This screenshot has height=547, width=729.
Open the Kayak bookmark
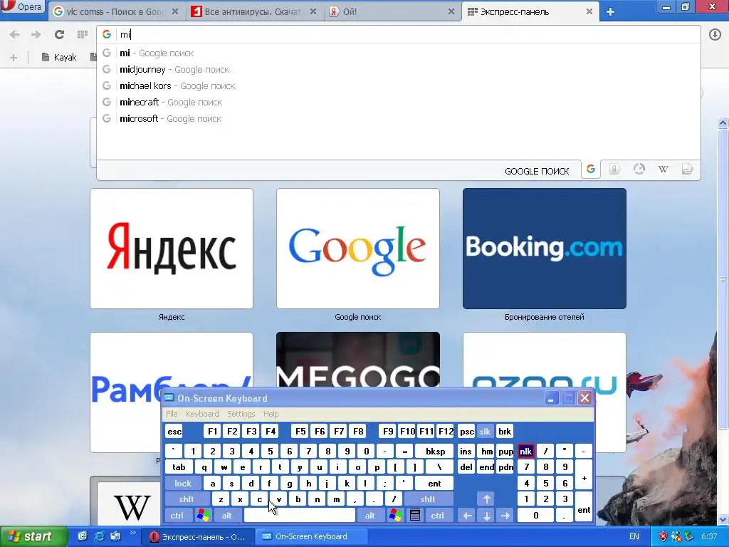tap(59, 57)
